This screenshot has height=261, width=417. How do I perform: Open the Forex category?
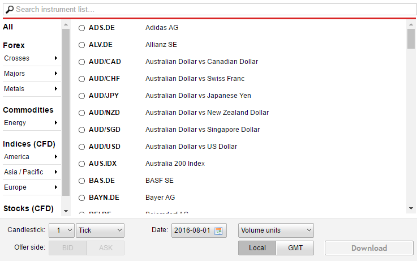[14, 45]
